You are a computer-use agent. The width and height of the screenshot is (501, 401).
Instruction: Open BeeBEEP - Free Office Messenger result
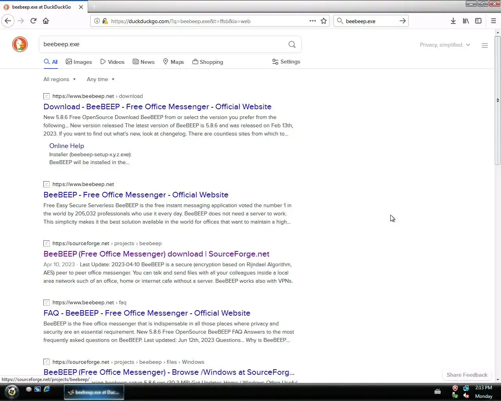pyautogui.click(x=136, y=195)
